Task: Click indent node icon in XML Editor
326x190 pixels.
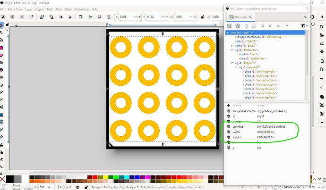Action: 270,26
